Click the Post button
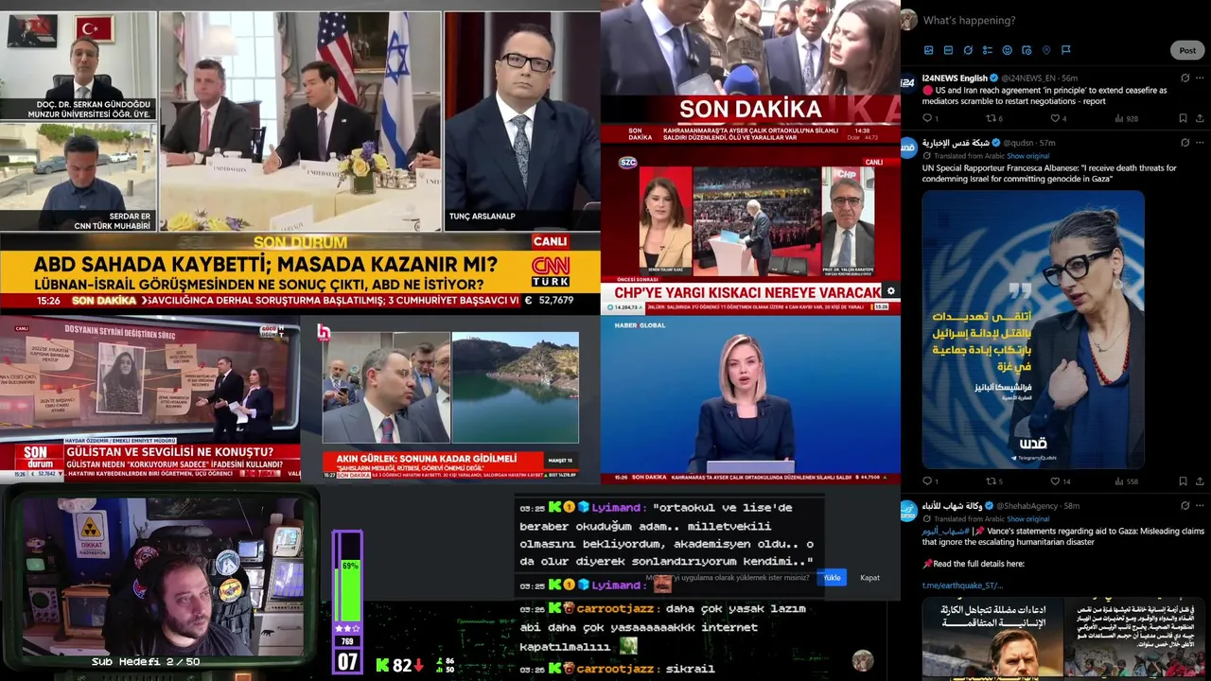Screen dimensions: 1211x681 (1187, 50)
